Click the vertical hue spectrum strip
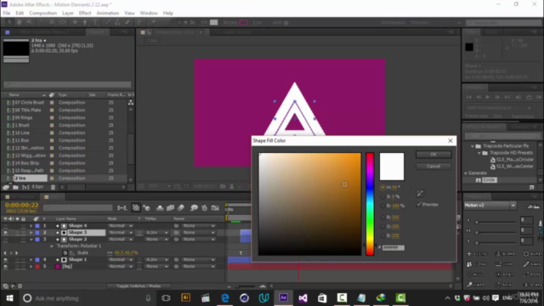 [370, 204]
